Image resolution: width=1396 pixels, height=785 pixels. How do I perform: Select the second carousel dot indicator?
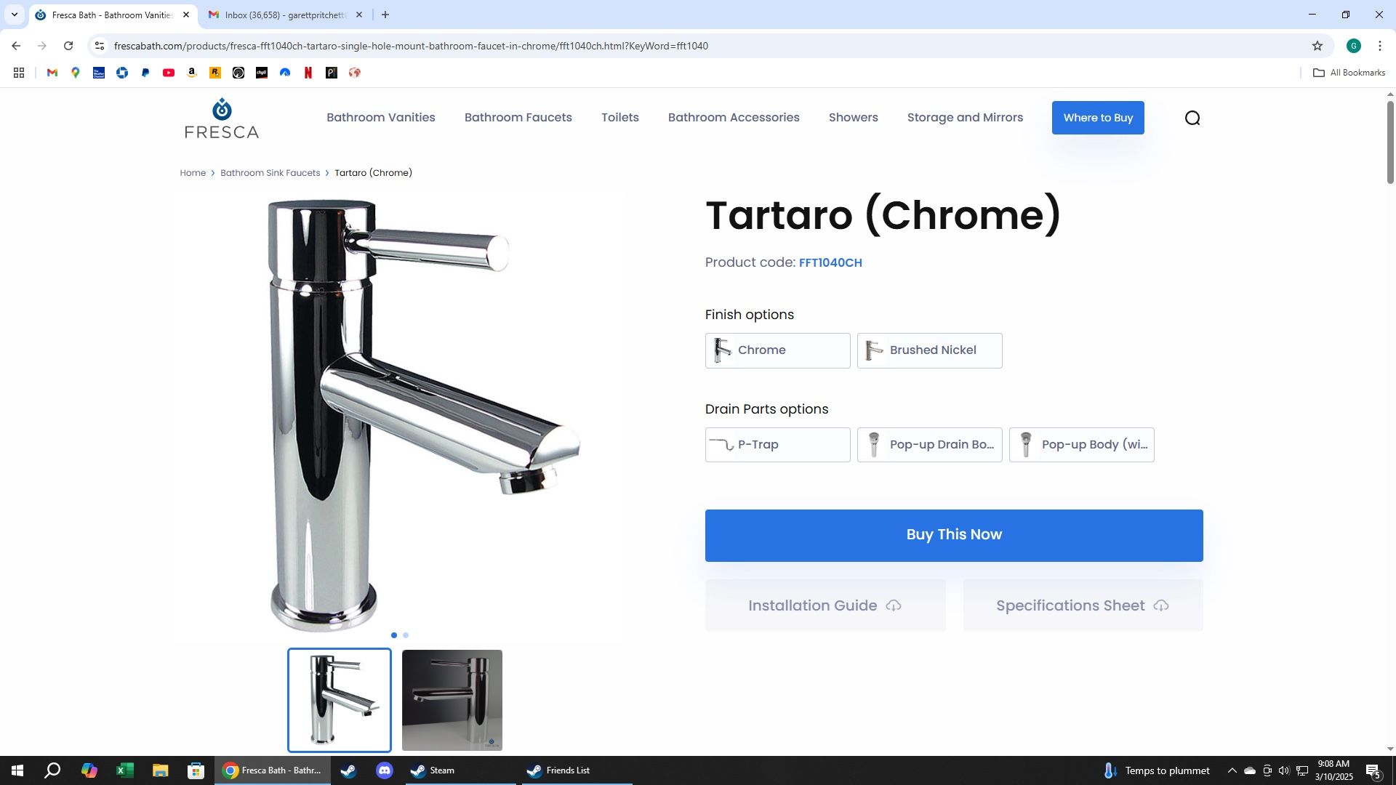tap(406, 635)
